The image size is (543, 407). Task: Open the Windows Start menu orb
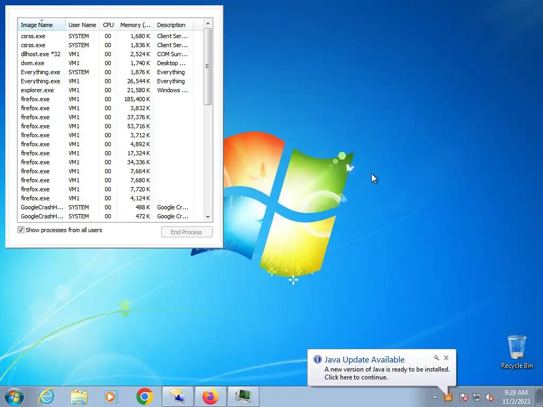click(x=14, y=396)
